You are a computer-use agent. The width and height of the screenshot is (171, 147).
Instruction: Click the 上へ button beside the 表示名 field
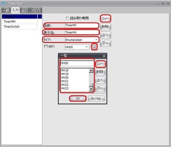tap(105, 35)
